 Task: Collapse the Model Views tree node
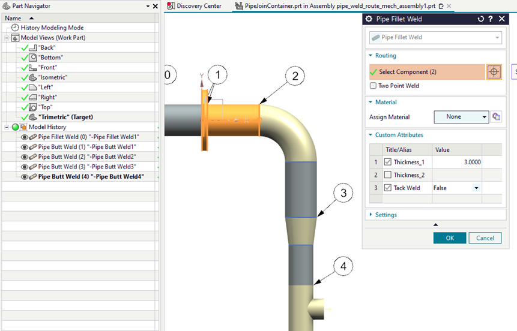point(7,38)
